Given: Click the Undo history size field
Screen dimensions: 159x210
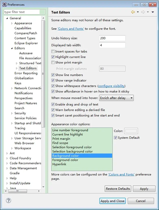Looking at the screenshot, I should point(112,38).
